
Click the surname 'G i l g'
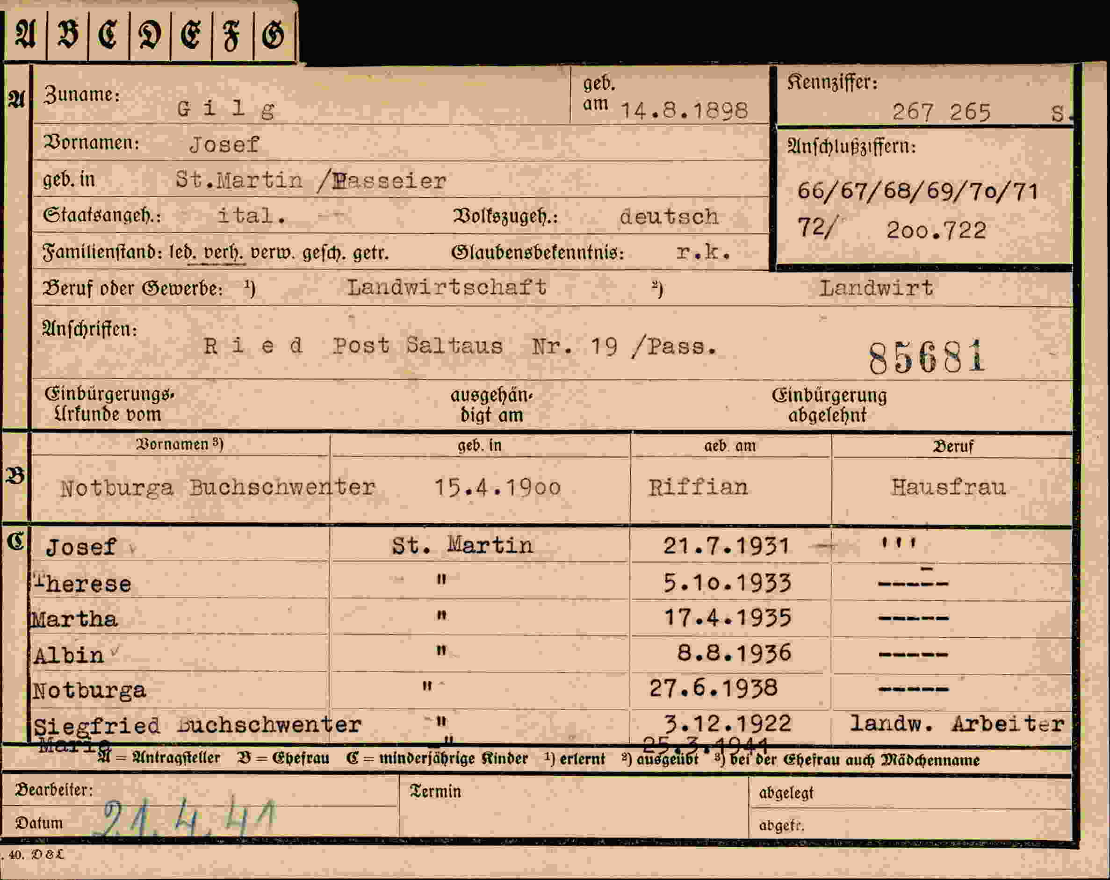pos(226,109)
